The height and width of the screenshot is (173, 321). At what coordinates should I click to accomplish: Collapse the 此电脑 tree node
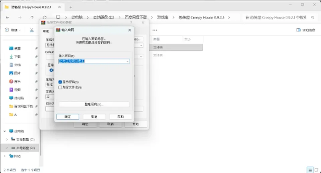pos(5,131)
